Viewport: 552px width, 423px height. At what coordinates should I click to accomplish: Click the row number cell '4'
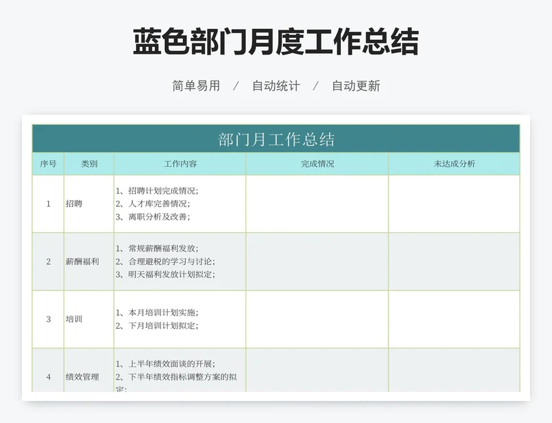pos(48,370)
